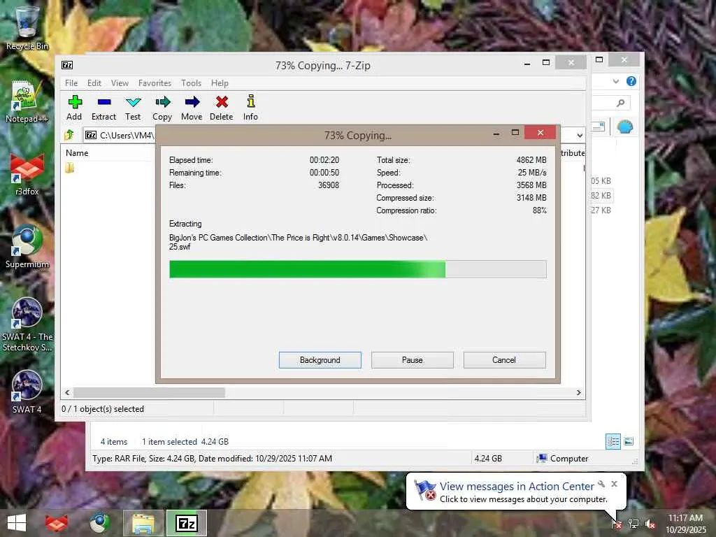Click the 7-Zip taskbar button
716x537 pixels.
pyautogui.click(x=186, y=523)
